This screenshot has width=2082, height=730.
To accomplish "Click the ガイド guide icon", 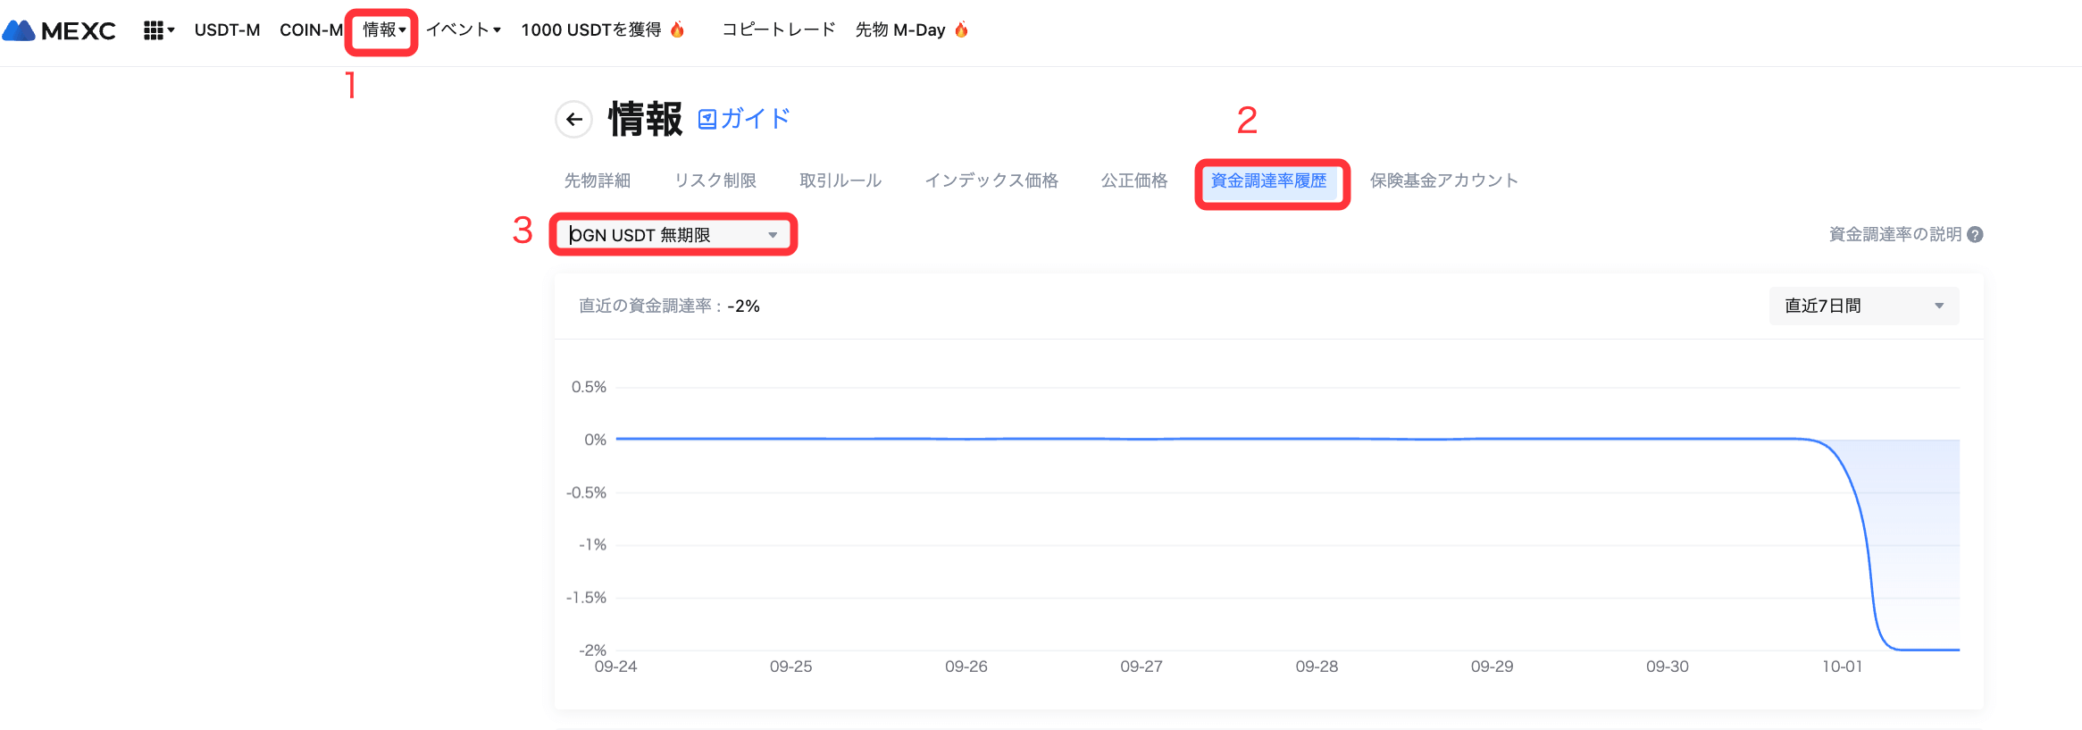I will (707, 119).
